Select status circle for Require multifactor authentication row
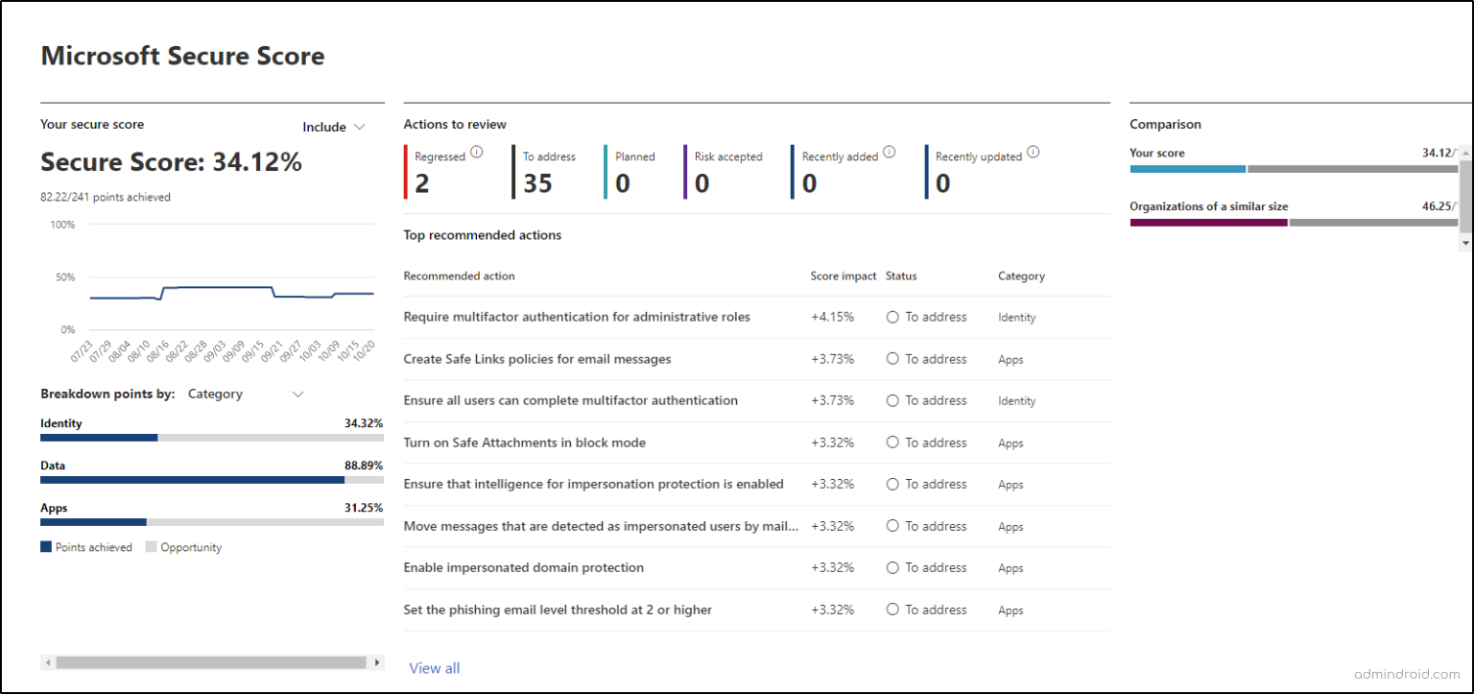 [892, 318]
